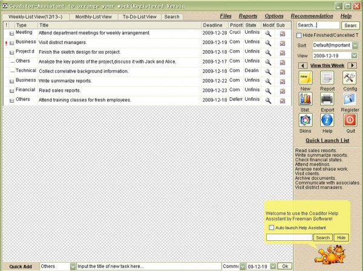Click the quick add task title field

148,266
